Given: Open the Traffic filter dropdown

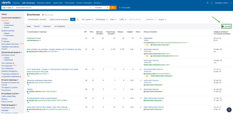Looking at the screenshot, I should pos(123,19).
